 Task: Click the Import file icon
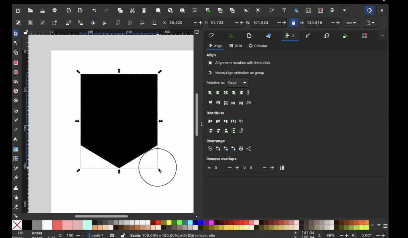coord(69,10)
